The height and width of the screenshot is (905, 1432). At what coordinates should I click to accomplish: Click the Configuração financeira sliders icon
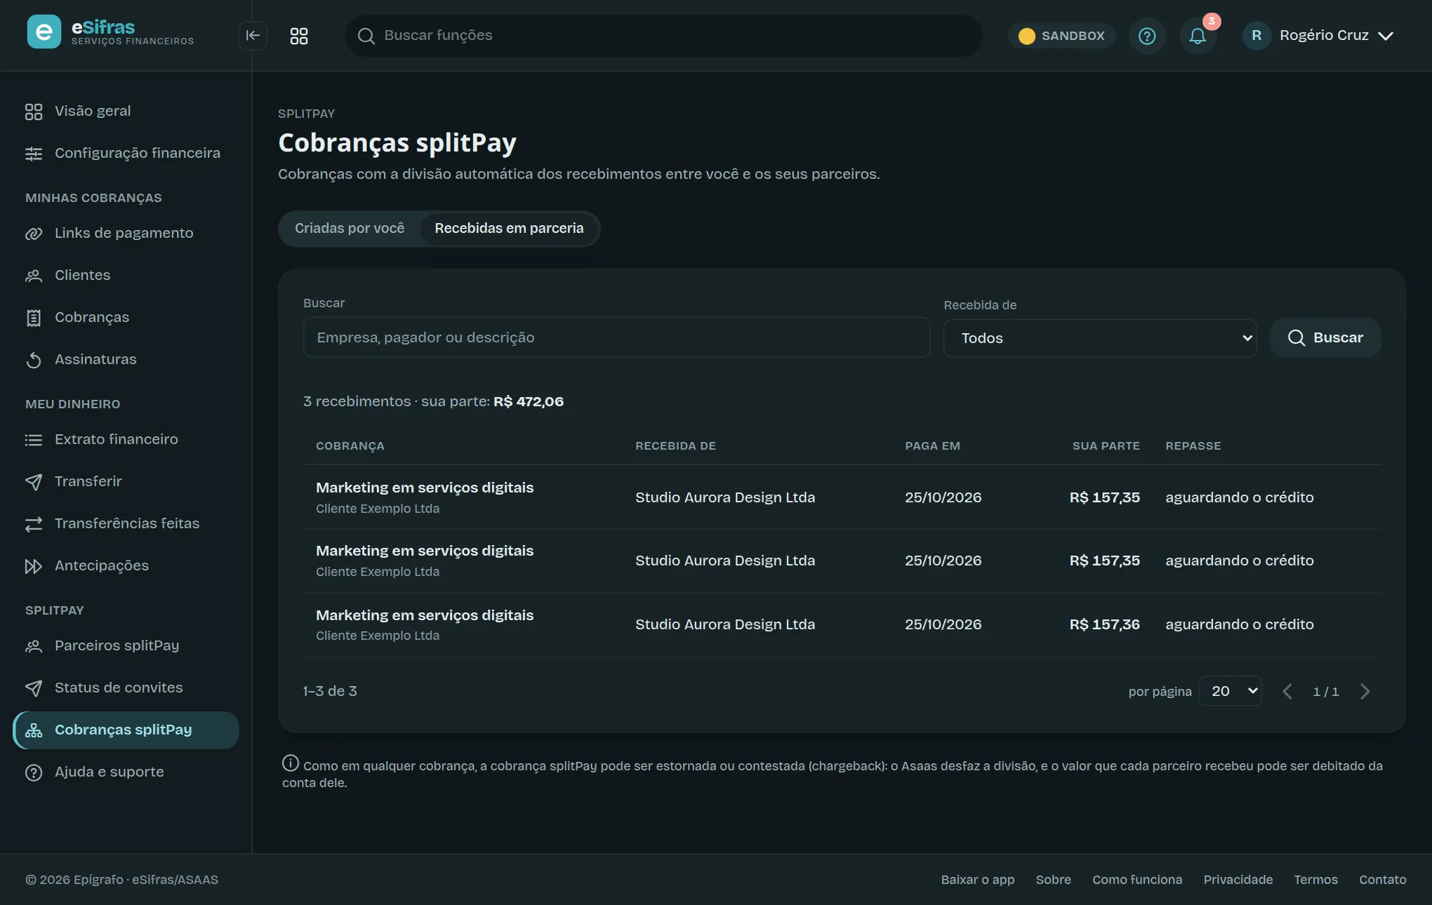34,154
